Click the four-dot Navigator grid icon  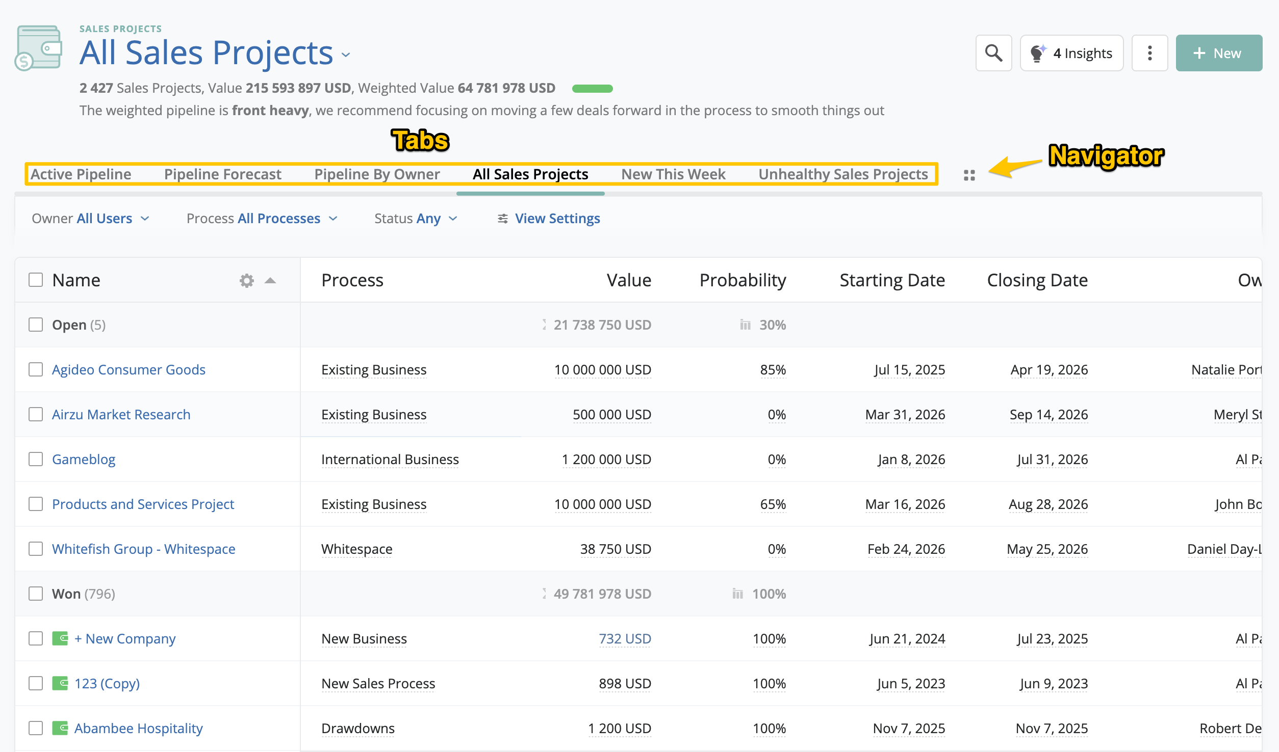pos(969,175)
